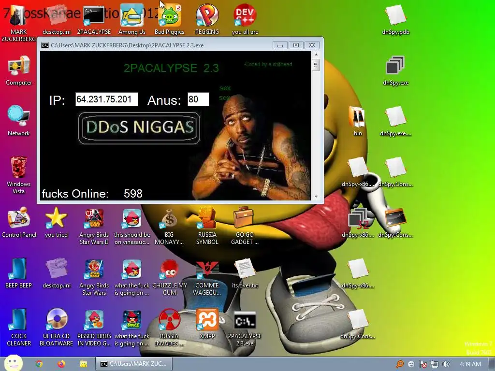
Task: Select the desktop.ini file beside BEEP BEEP
Action: [x=56, y=269]
